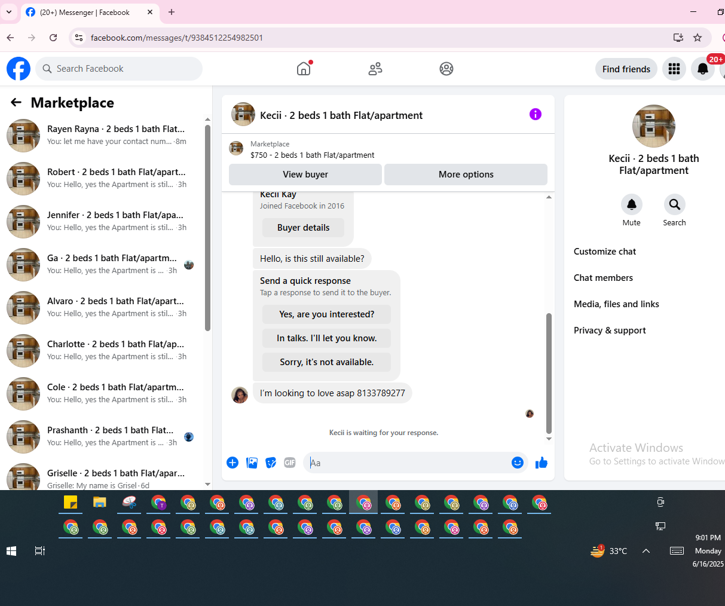Reload the page in browser toolbar

click(53, 38)
